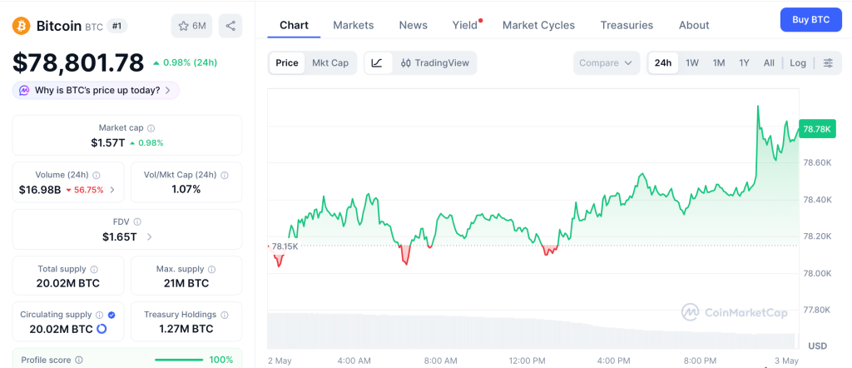Viewport: 852px width, 368px height.
Task: Select the line chart icon
Action: tap(377, 63)
